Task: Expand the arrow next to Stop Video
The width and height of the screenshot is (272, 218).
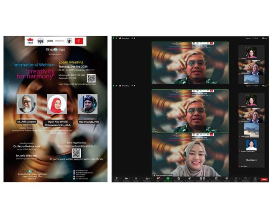Action: click(x=130, y=178)
